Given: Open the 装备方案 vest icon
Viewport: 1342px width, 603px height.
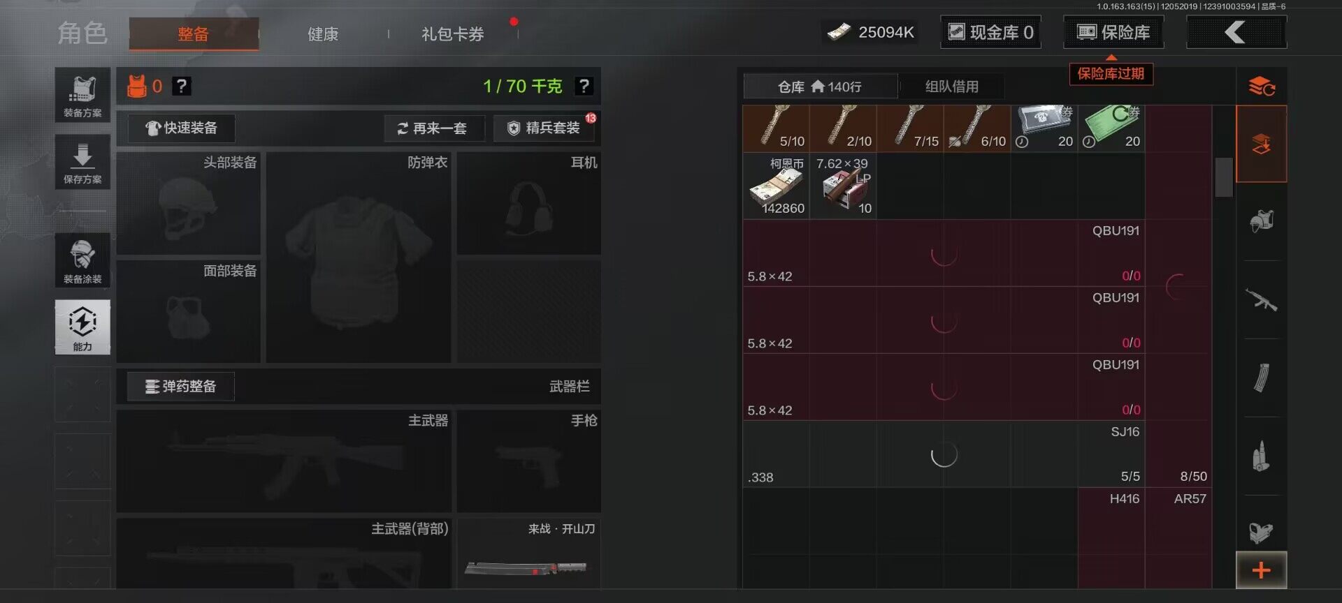Looking at the screenshot, I should [82, 95].
